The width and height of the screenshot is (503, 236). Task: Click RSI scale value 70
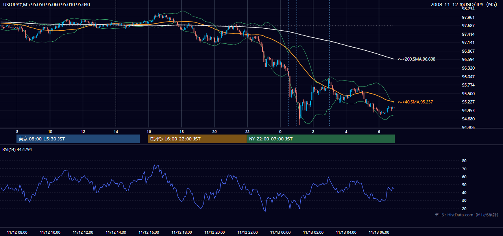[x=464, y=169]
